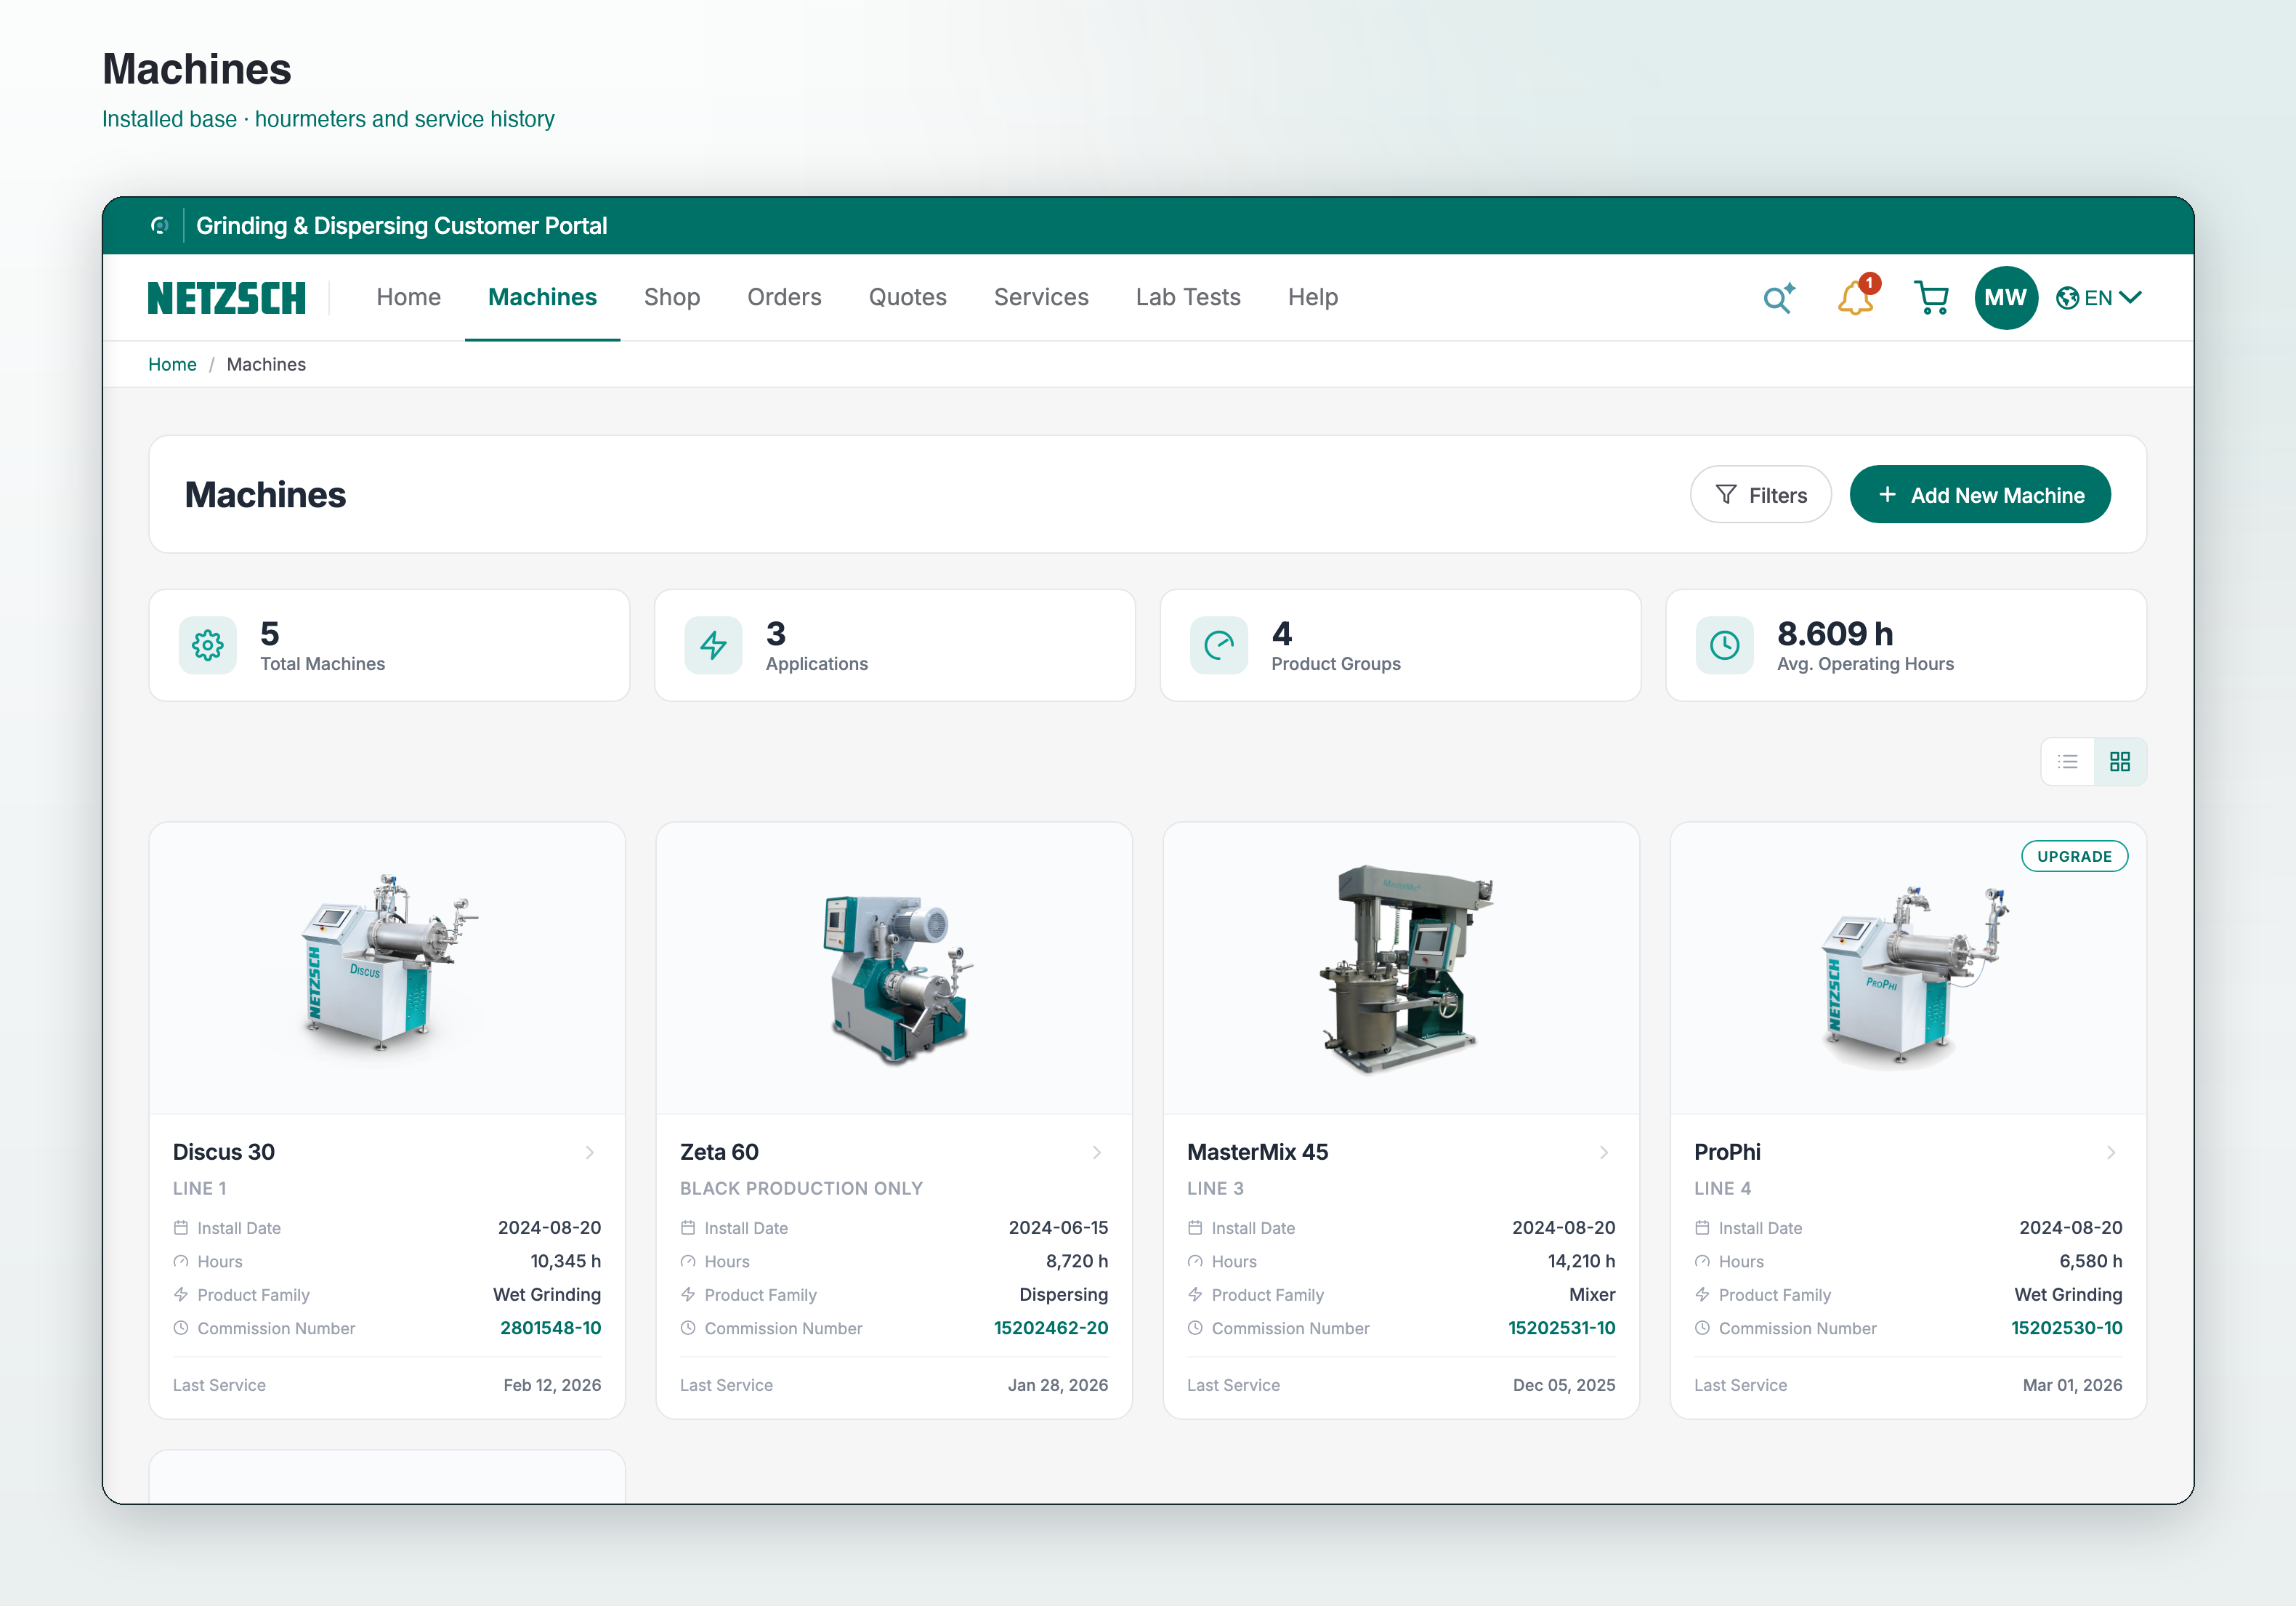Open MW user avatar menu
Image resolution: width=2296 pixels, height=1606 pixels.
point(2005,298)
